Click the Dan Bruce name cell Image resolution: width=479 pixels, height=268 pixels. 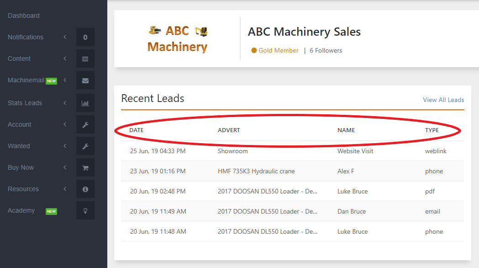352,211
